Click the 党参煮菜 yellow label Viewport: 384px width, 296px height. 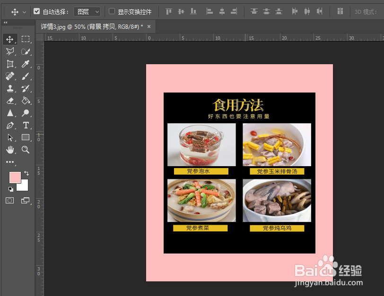click(x=201, y=228)
